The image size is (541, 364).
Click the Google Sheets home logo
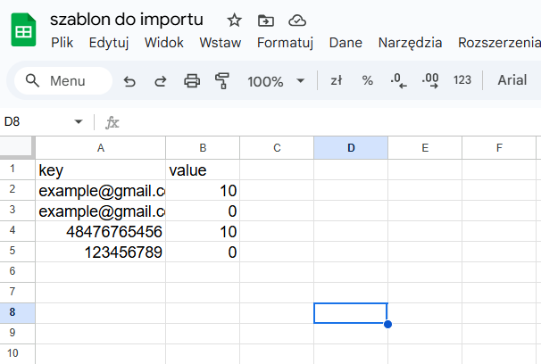[22, 31]
